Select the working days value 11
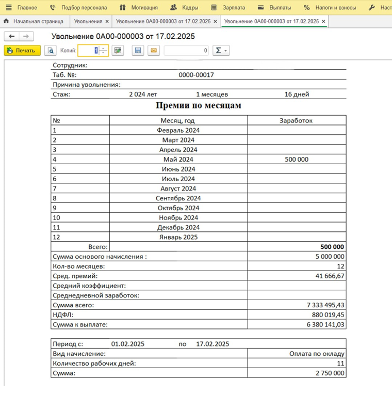 (x=297, y=364)
